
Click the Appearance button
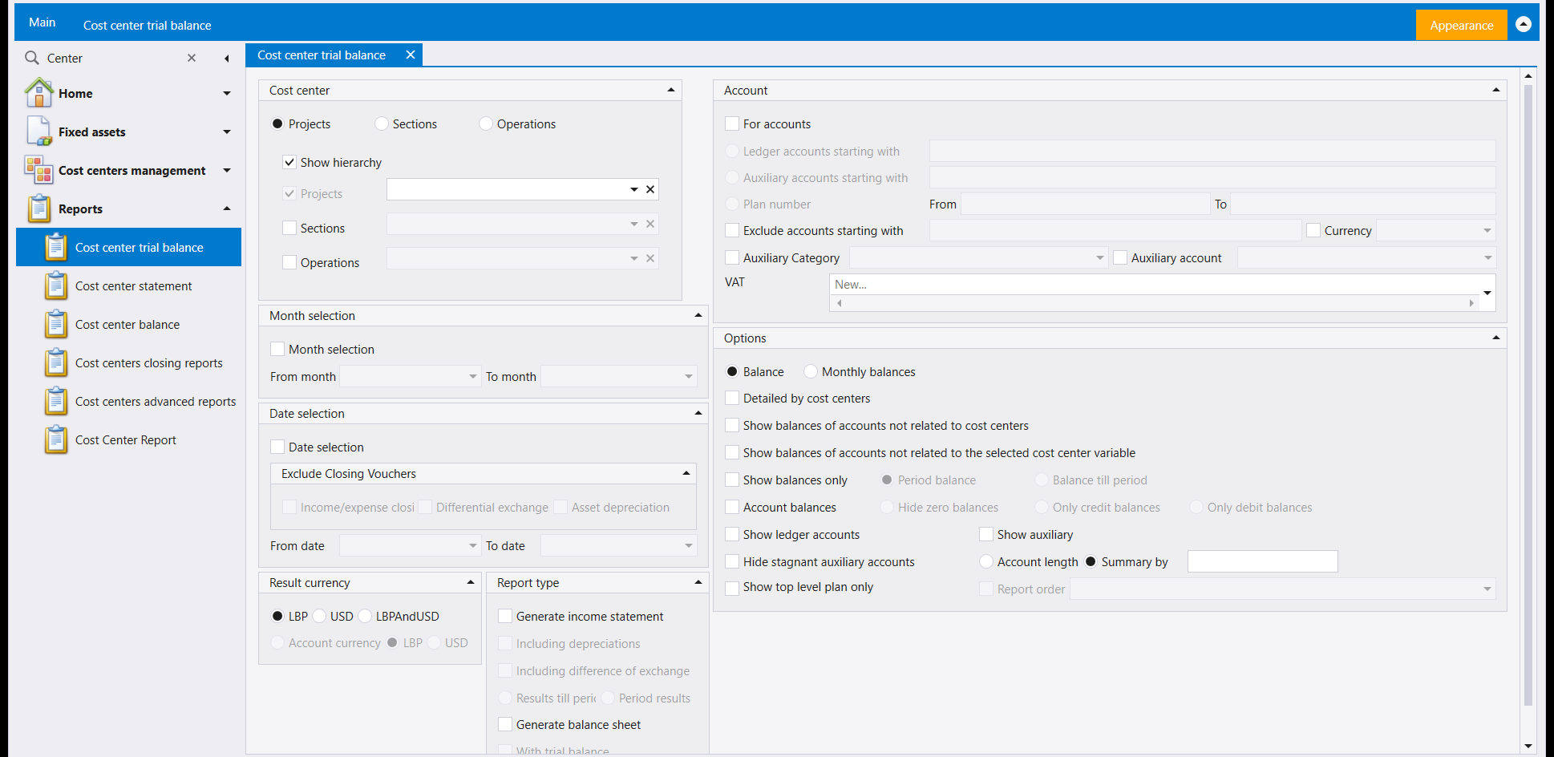1462,25
